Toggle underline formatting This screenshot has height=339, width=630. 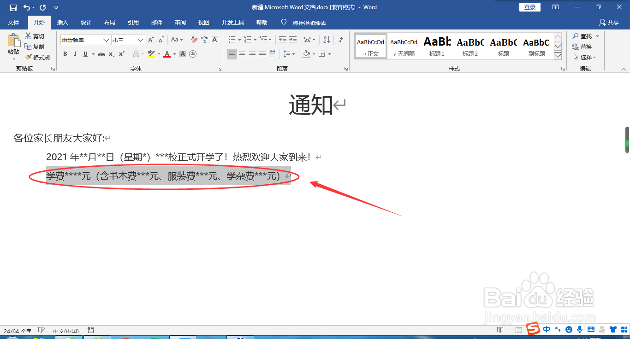[85, 54]
